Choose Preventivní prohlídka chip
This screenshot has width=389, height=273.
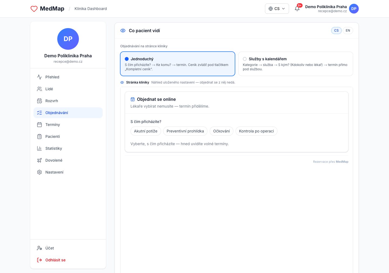185,131
